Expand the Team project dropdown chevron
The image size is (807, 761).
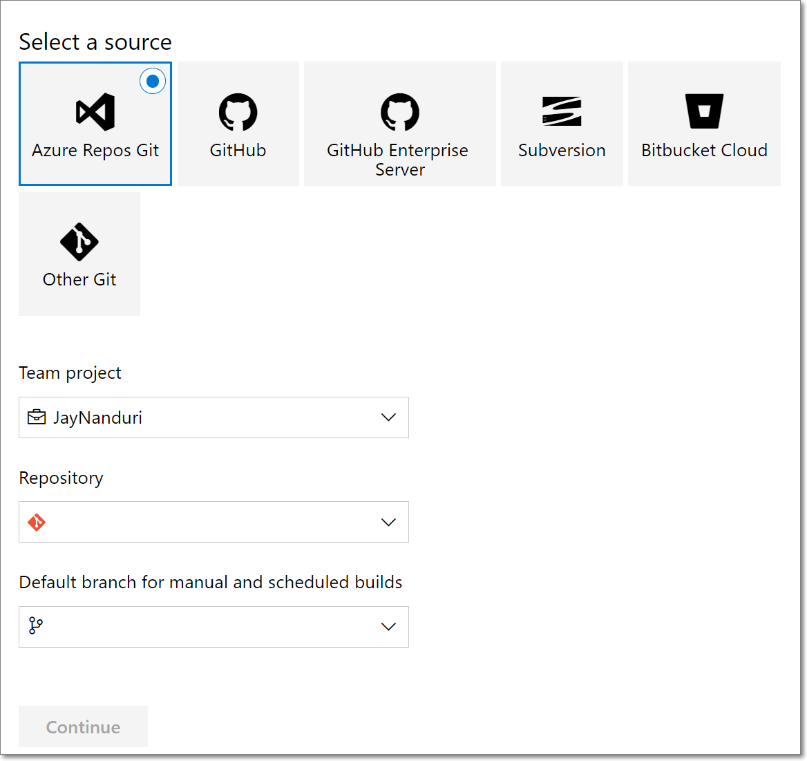pos(388,417)
